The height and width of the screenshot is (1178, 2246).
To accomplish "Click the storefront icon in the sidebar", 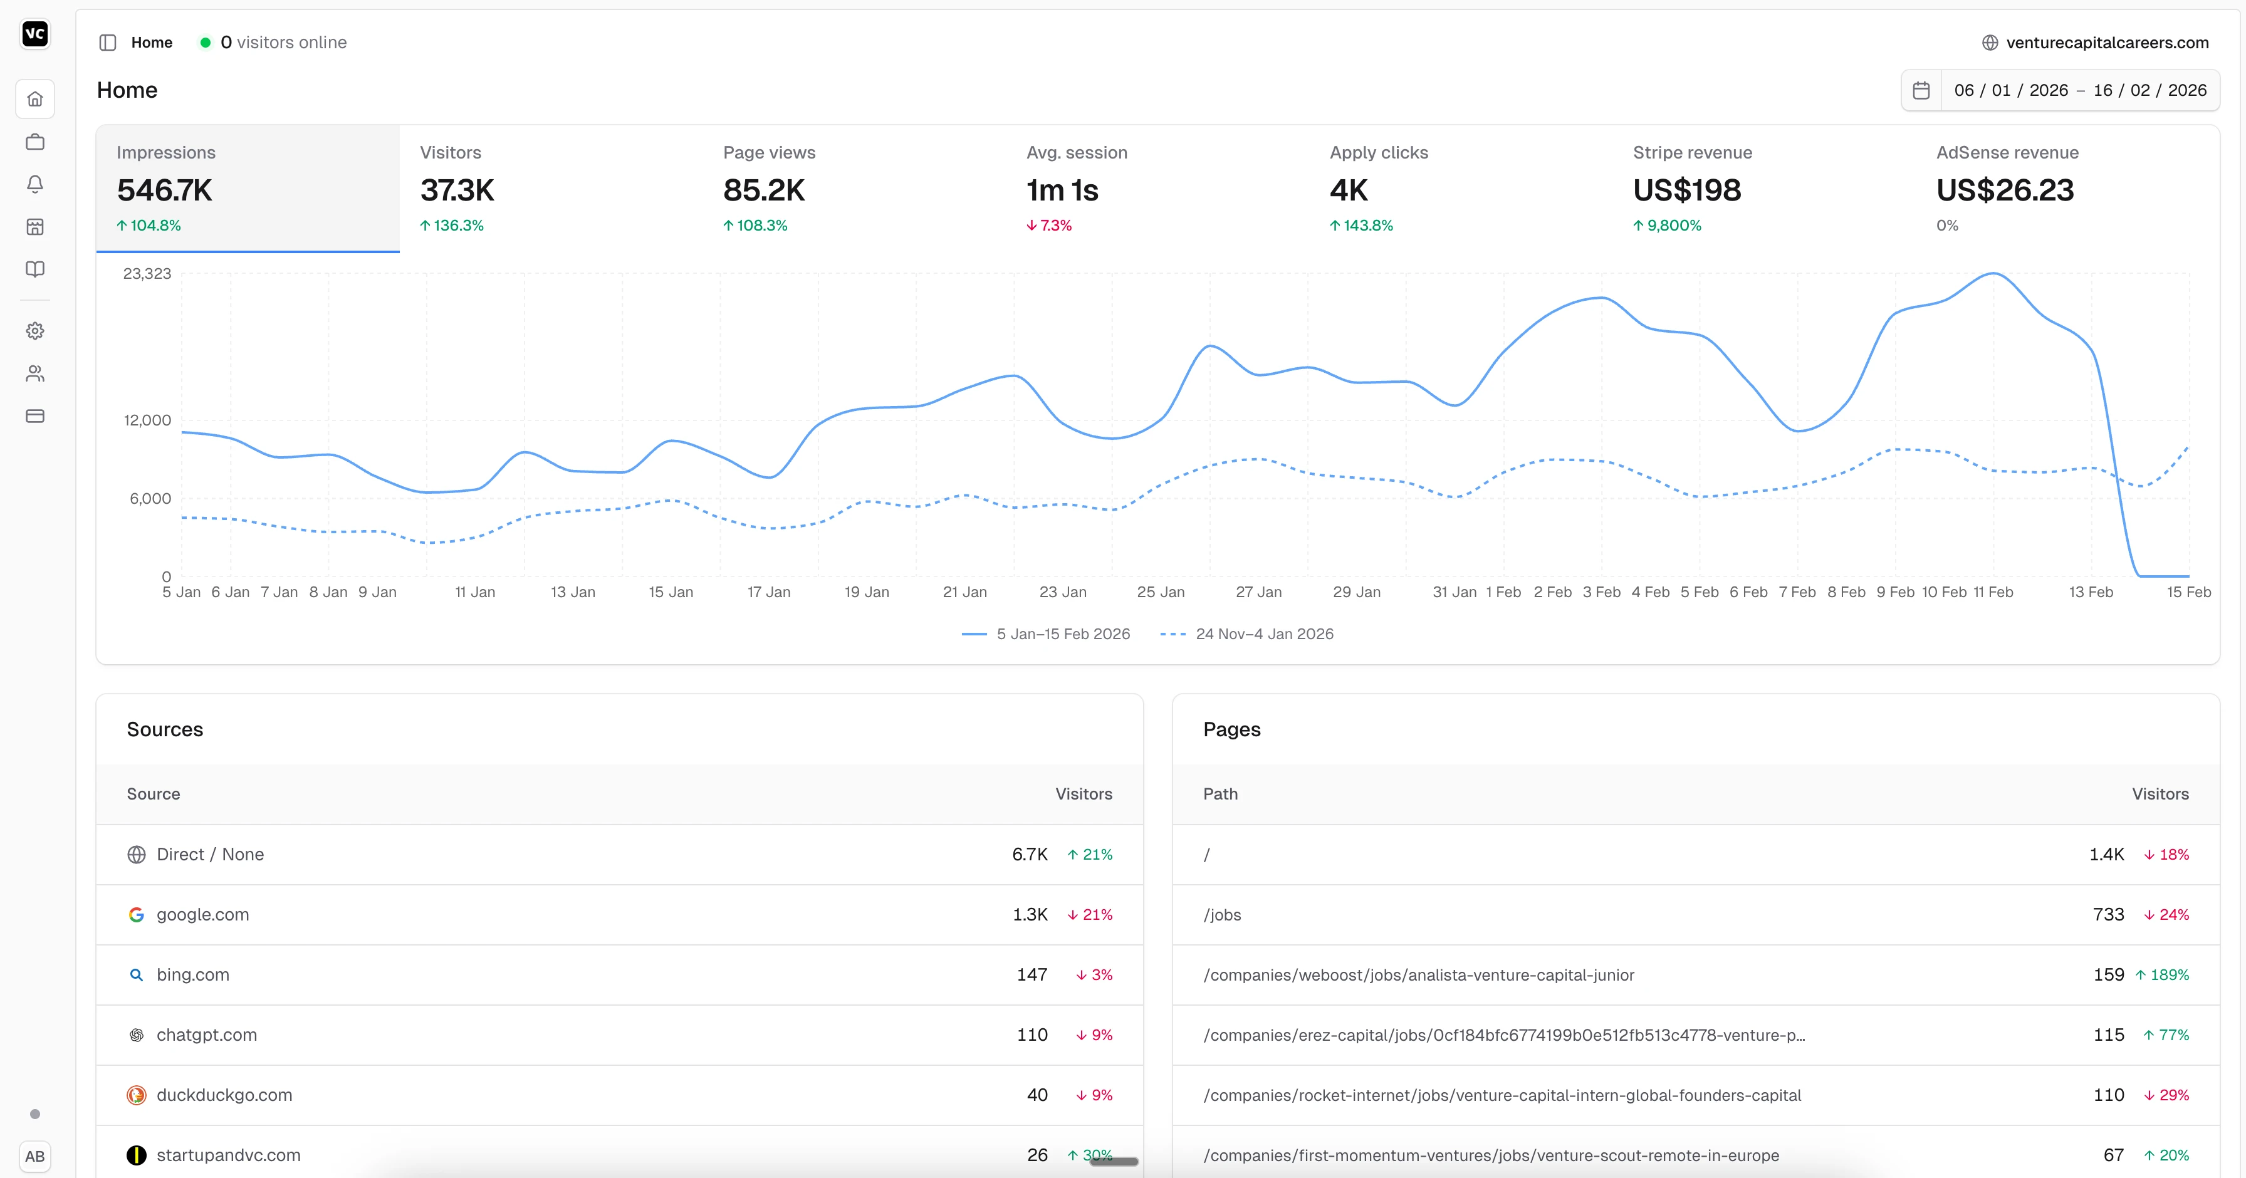I will coord(35,227).
